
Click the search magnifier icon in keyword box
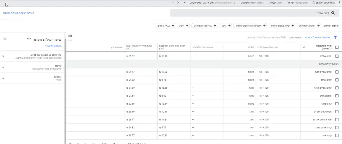click(x=333, y=13)
